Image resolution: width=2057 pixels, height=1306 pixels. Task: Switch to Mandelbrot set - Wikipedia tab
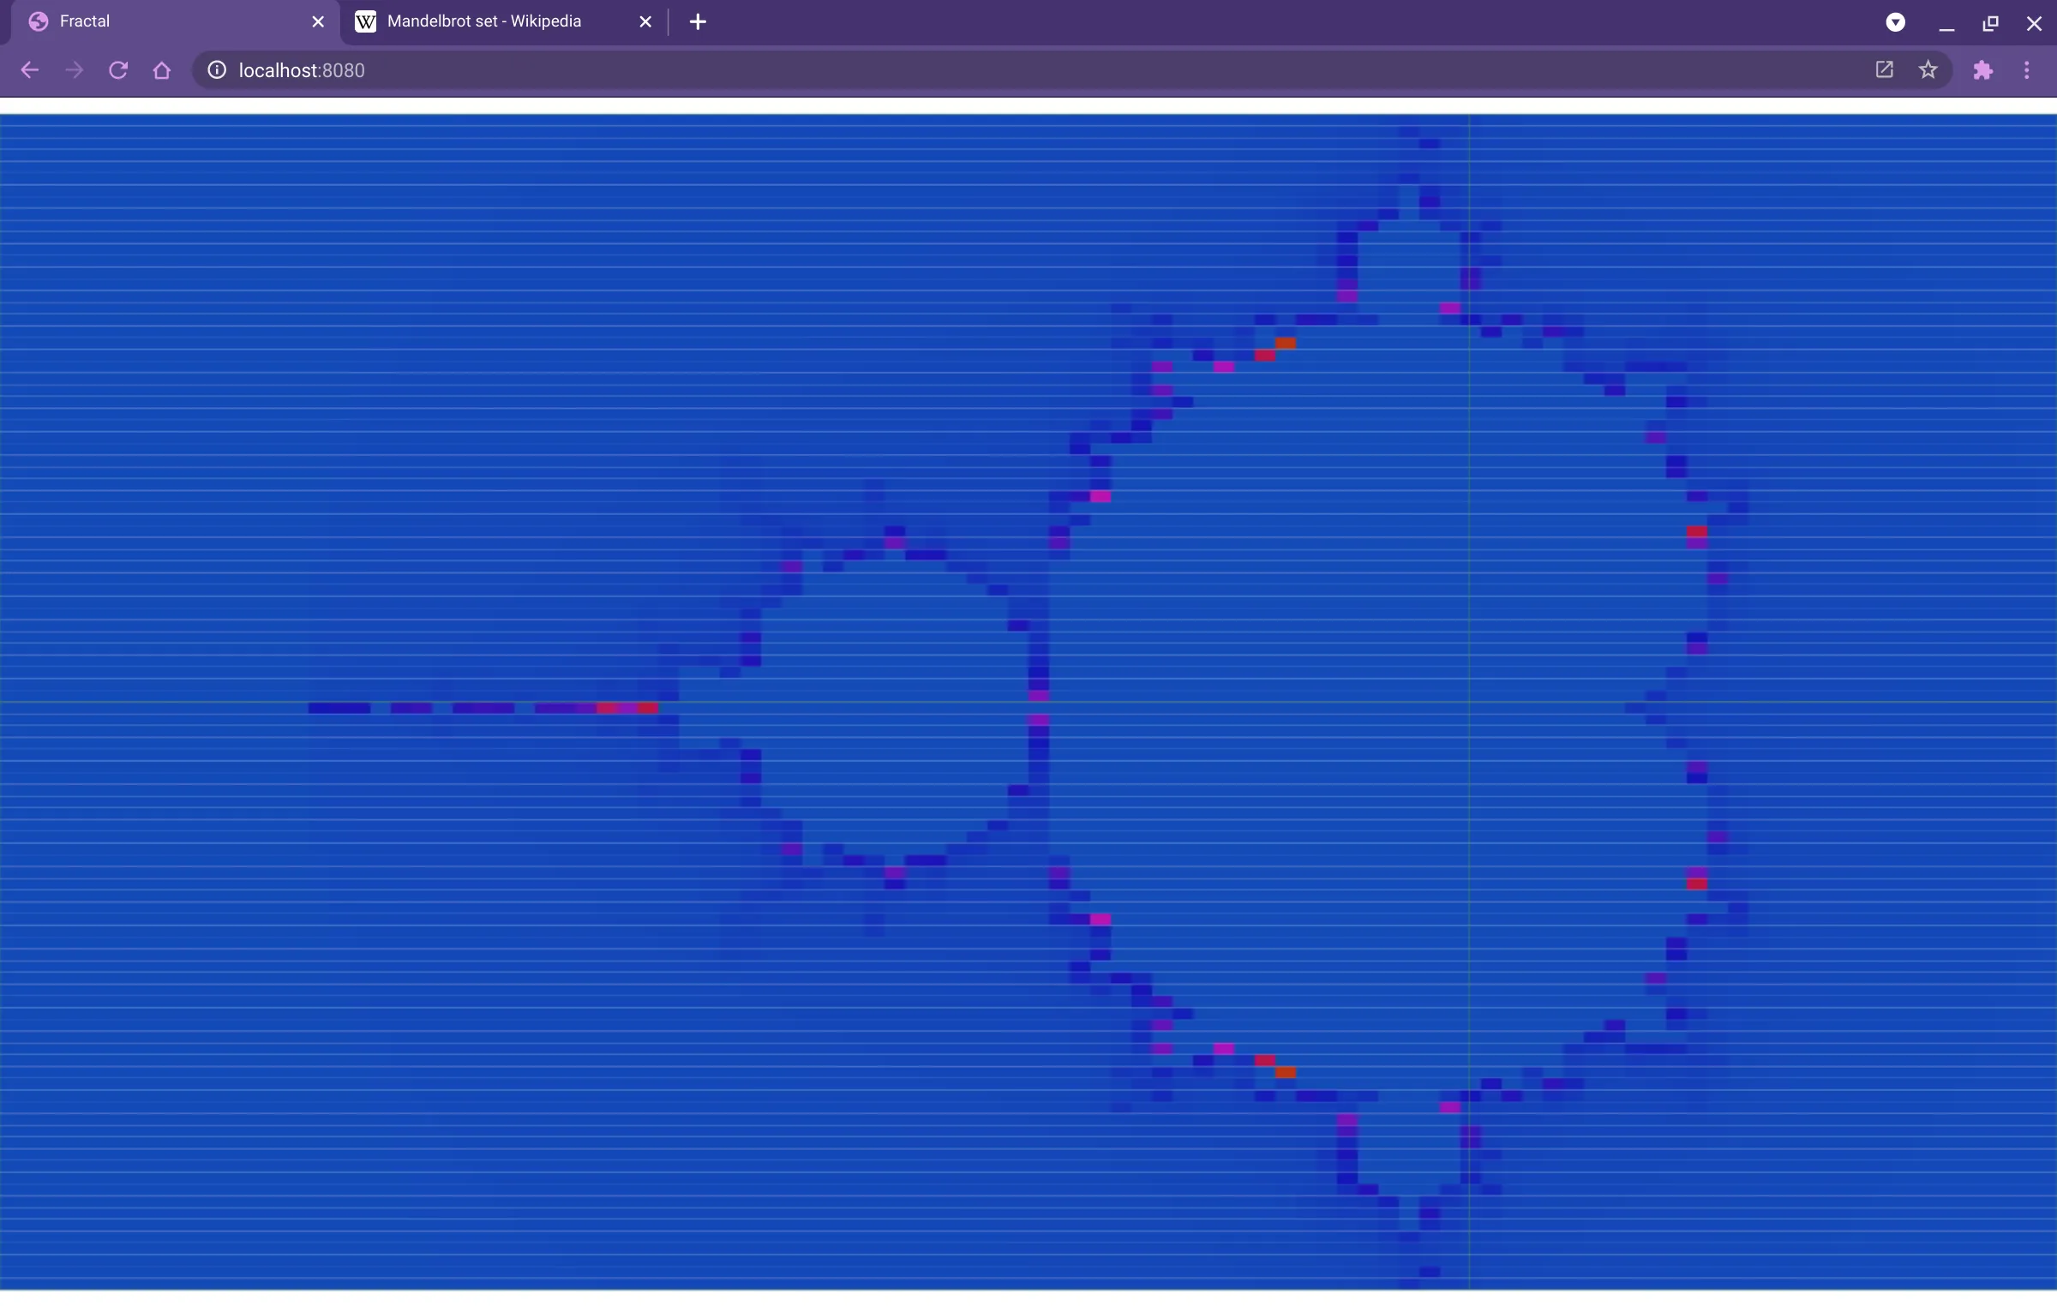[504, 21]
